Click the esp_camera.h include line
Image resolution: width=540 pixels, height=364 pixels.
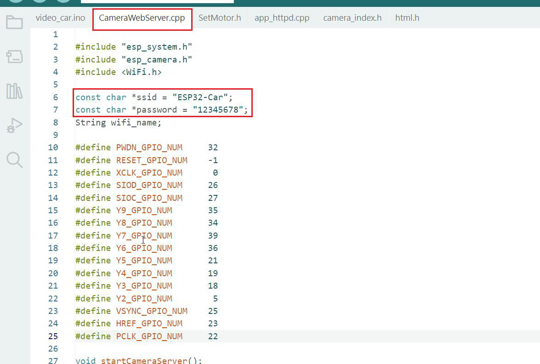coord(134,60)
